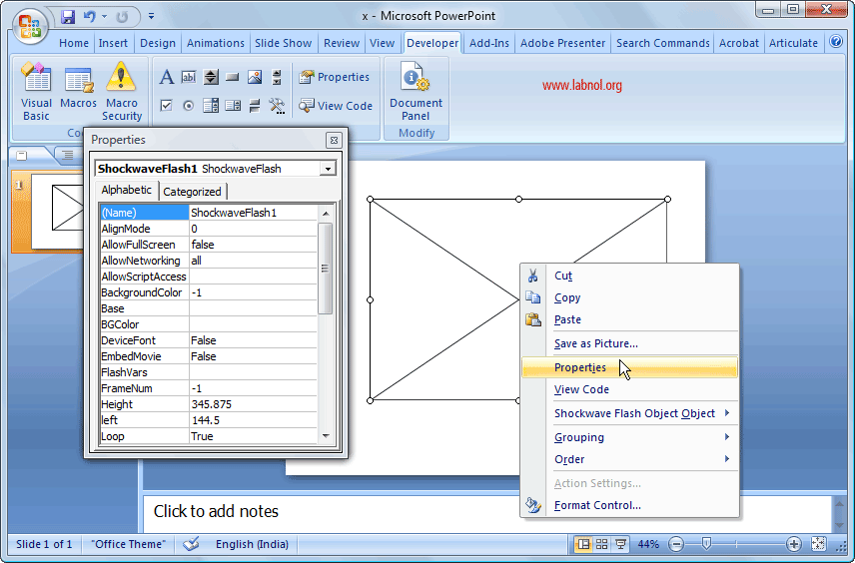This screenshot has height=563, width=855.
Task: Select Properties in the context menu
Action: [630, 367]
